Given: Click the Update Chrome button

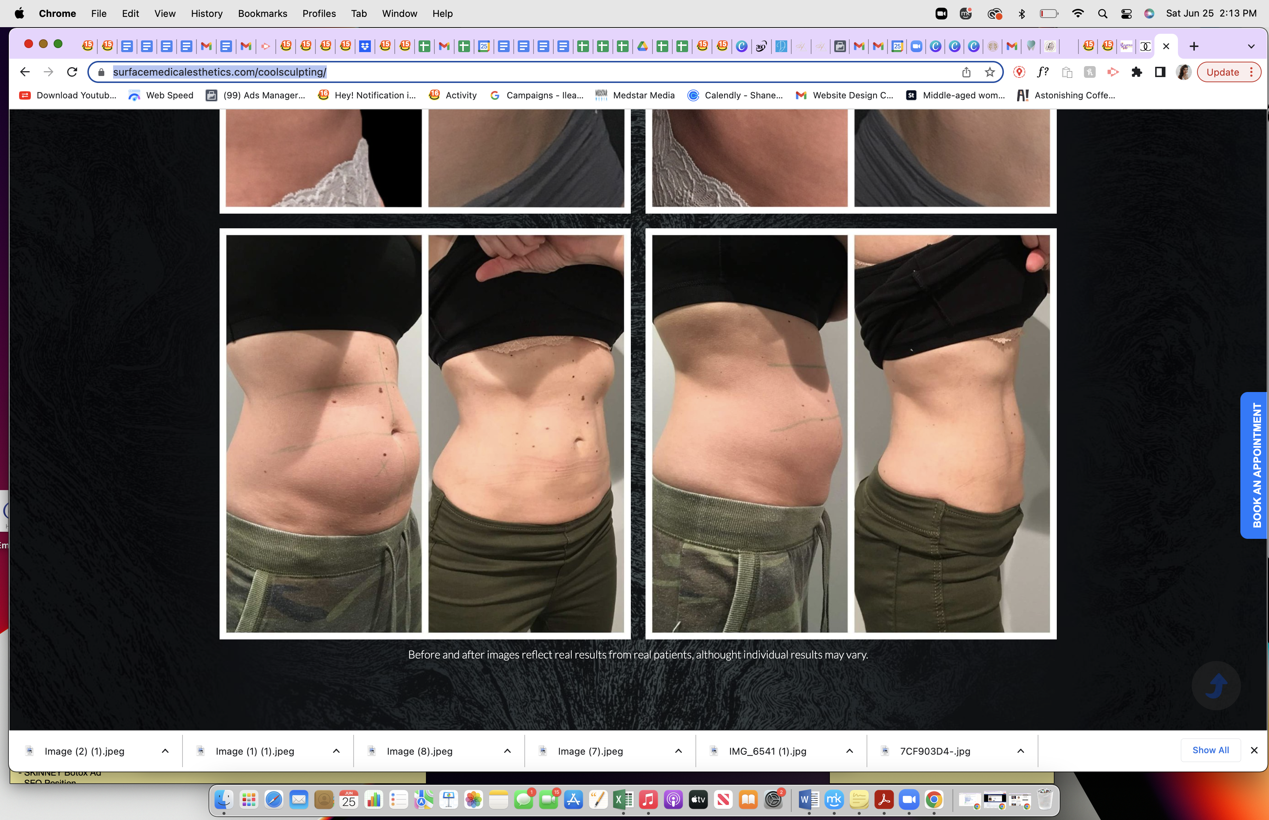Looking at the screenshot, I should point(1229,72).
